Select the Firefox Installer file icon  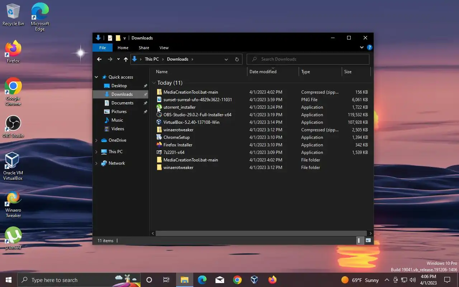pos(159,145)
